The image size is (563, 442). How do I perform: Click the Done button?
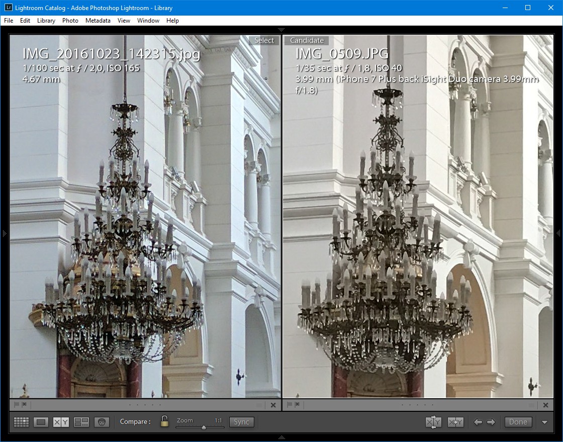[x=518, y=422]
